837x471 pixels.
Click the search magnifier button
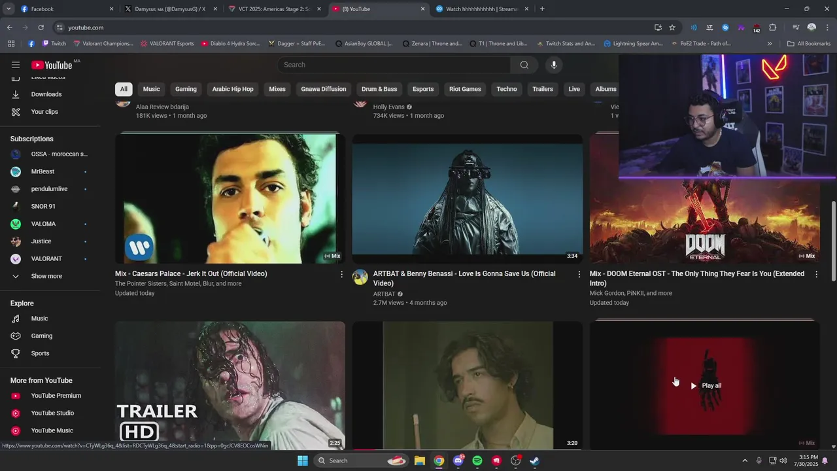tap(524, 65)
